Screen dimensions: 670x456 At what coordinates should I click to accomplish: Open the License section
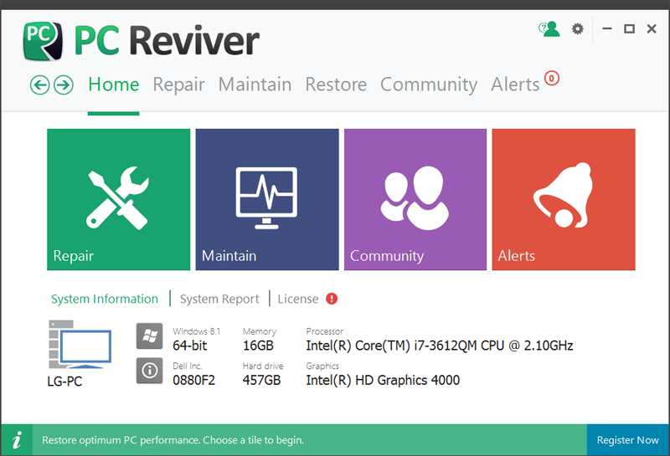(298, 299)
